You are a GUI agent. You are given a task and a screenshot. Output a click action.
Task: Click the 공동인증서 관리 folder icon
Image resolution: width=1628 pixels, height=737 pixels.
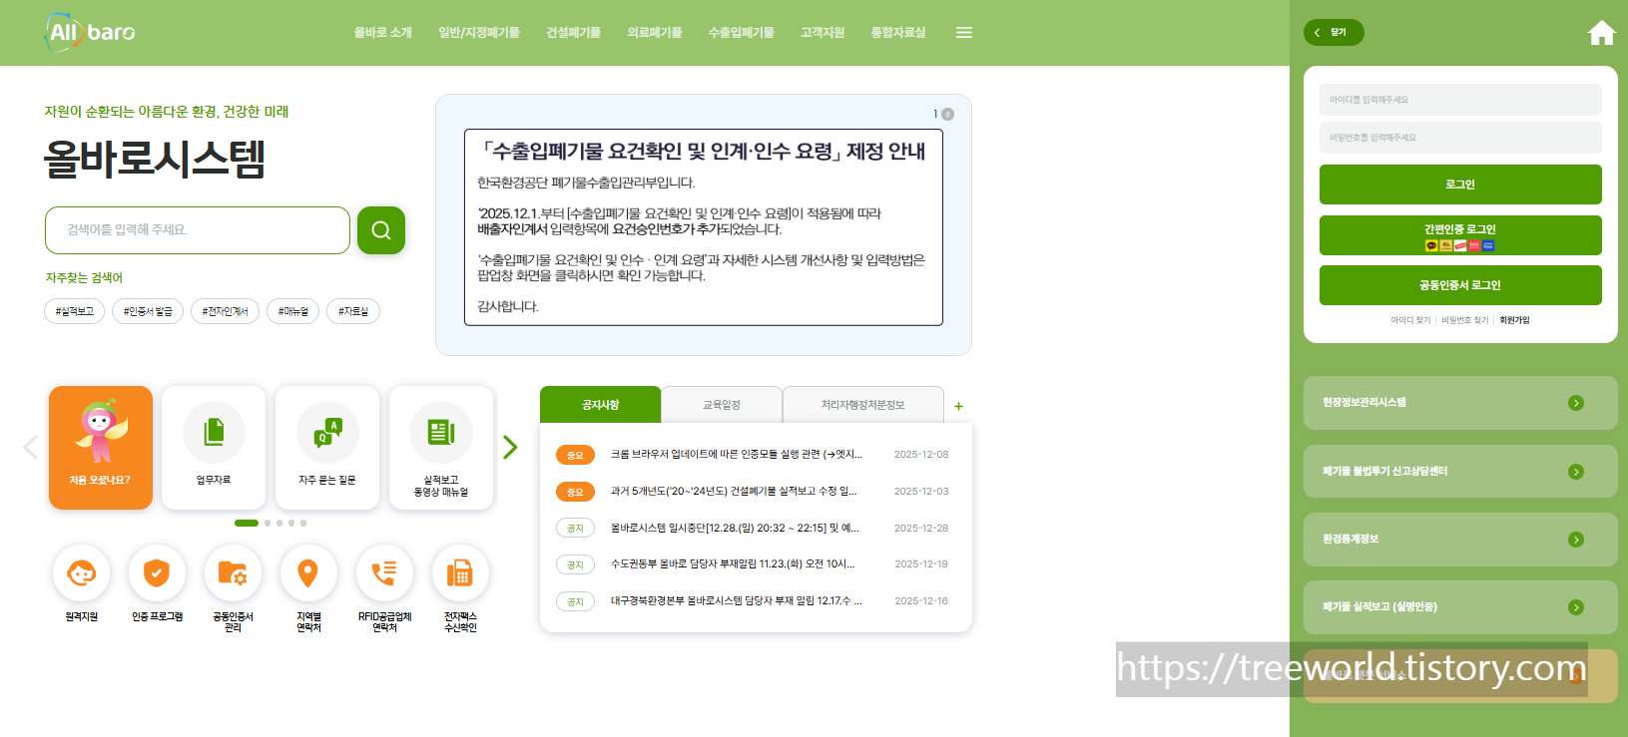click(x=233, y=573)
